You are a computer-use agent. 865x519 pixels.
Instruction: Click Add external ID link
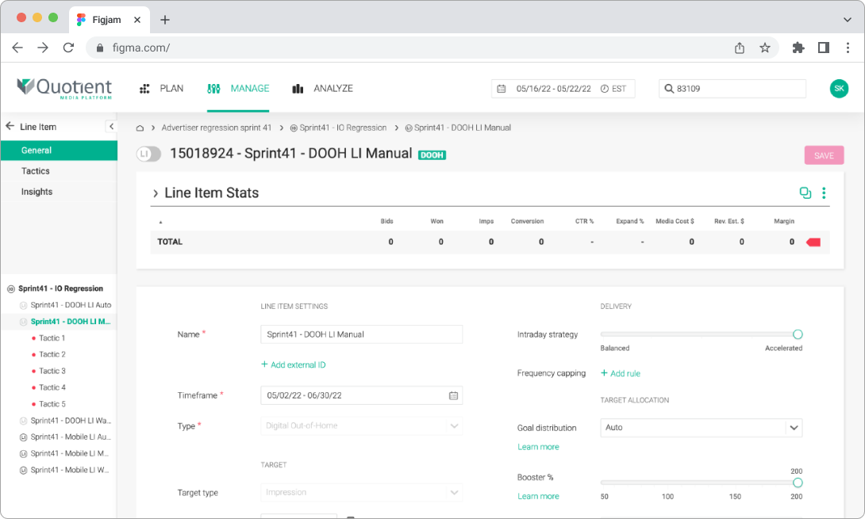[x=294, y=364]
